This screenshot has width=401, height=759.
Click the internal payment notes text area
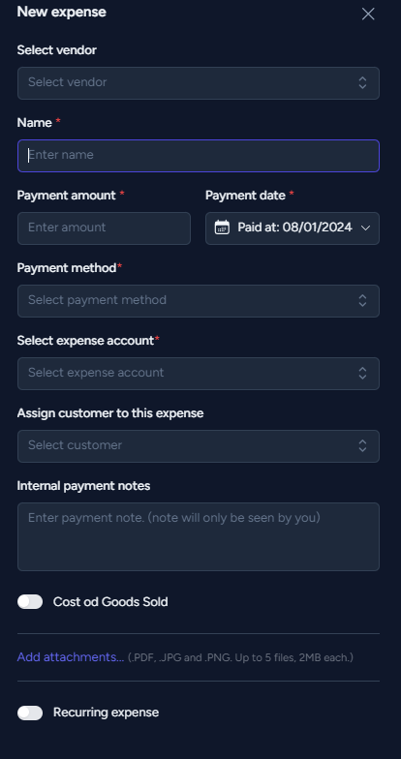[199, 536]
